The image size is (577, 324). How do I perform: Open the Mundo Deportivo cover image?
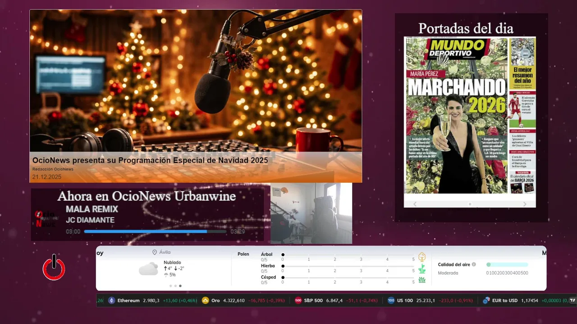point(470,116)
